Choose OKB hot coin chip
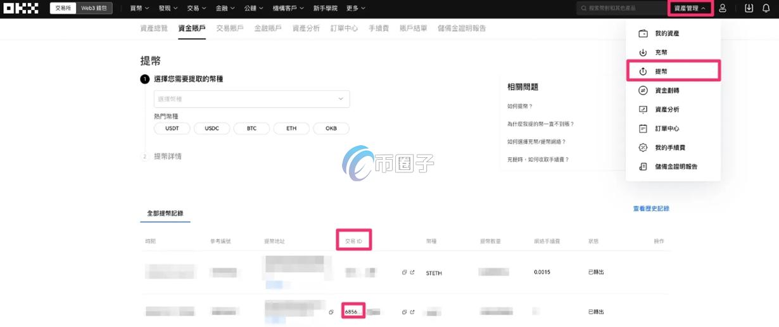 click(331, 129)
